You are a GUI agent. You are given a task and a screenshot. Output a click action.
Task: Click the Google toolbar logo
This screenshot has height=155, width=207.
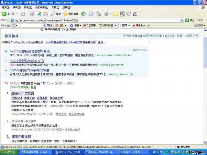(x=6, y=25)
